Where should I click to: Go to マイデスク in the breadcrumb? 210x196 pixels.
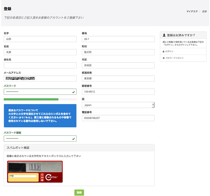[192, 12]
